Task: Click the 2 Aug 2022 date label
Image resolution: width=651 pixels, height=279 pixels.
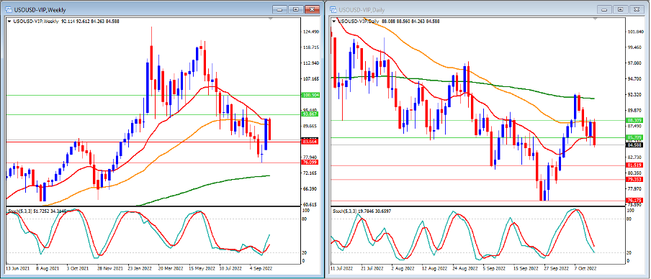Action: [x=403, y=268]
